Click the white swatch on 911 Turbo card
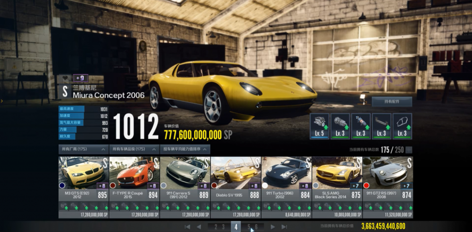Image resolution: width=472 pixels, height=232 pixels. pos(265,185)
